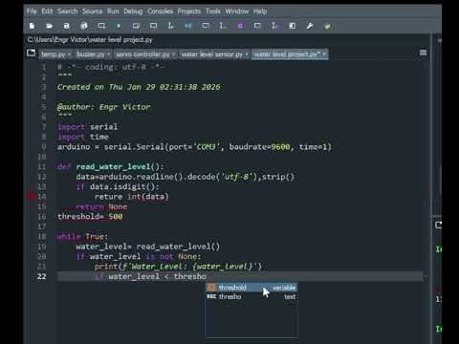Click 'return None' on line 15
459x344 pixels.
pos(101,206)
